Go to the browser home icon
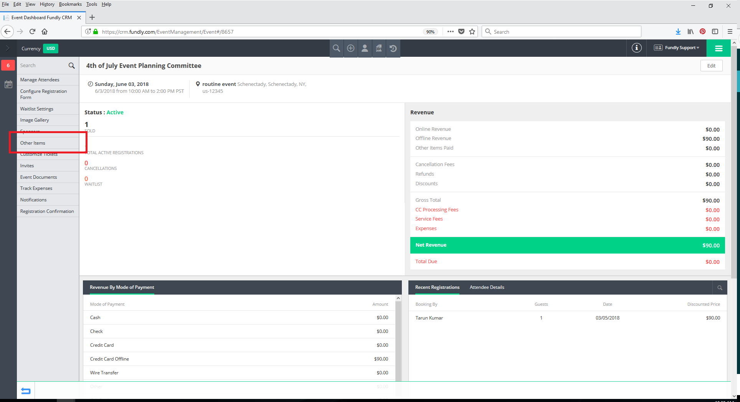The width and height of the screenshot is (740, 402). point(45,31)
